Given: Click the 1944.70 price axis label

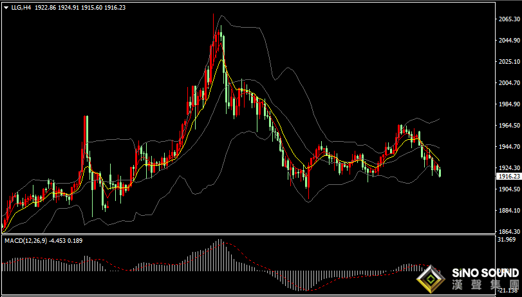Looking at the screenshot, I should (508, 146).
